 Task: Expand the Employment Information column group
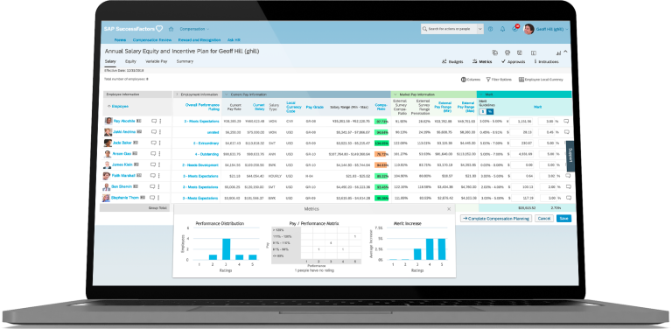[177, 94]
